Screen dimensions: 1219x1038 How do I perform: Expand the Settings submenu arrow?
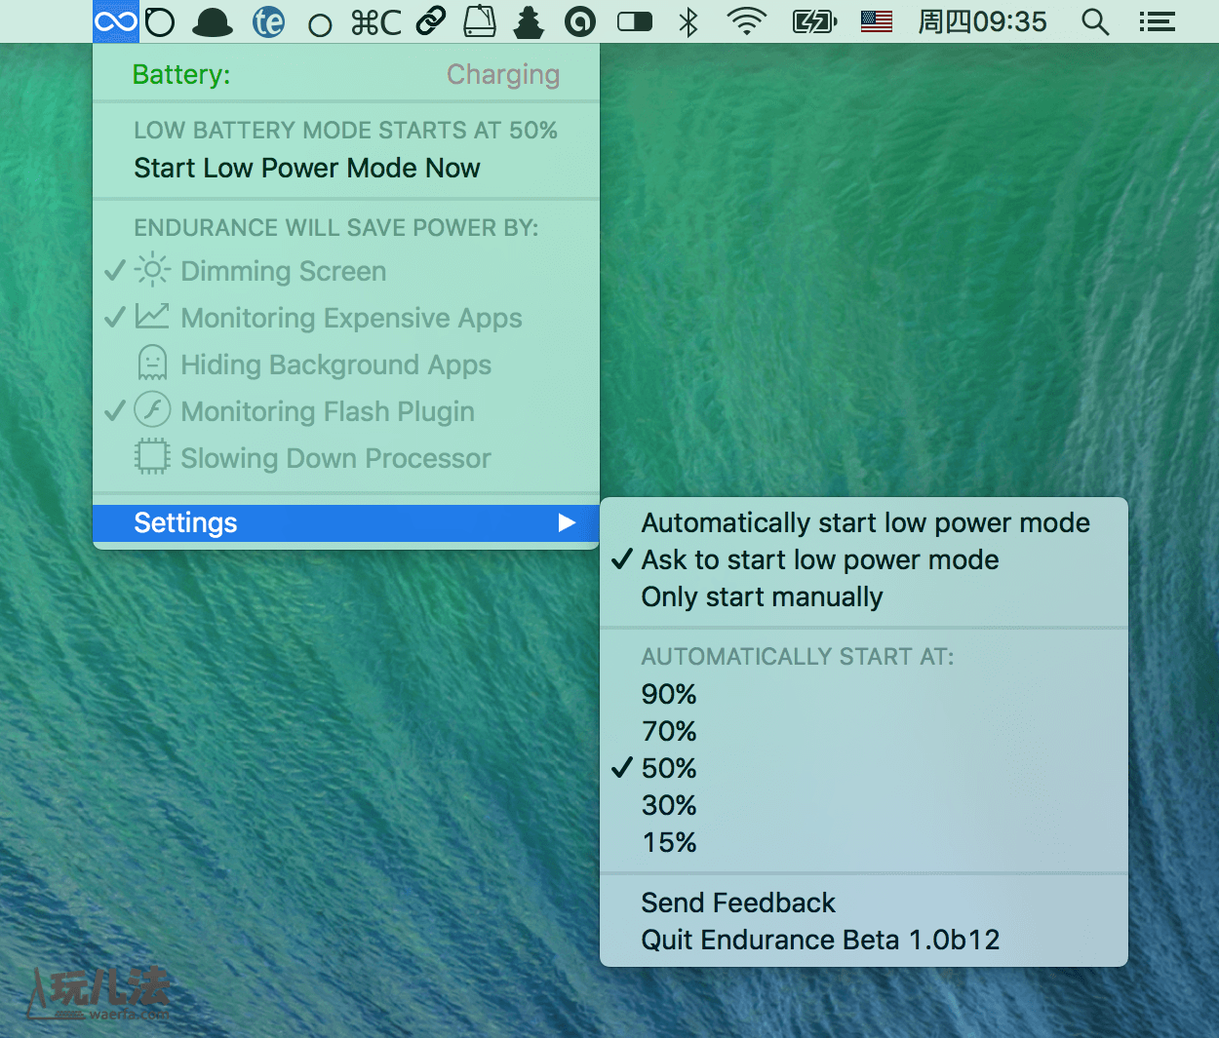(567, 522)
